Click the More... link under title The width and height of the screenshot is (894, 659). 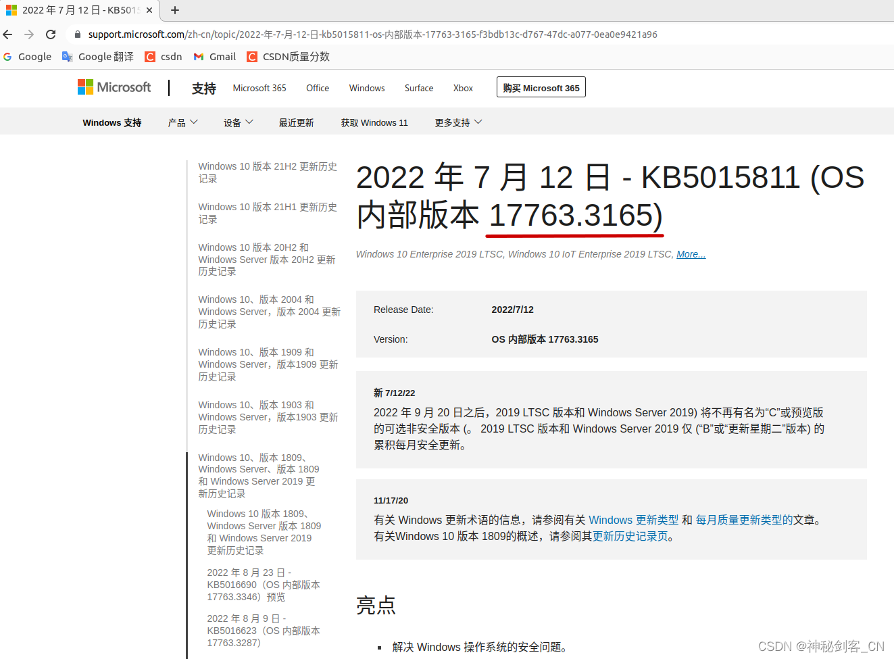tap(691, 254)
